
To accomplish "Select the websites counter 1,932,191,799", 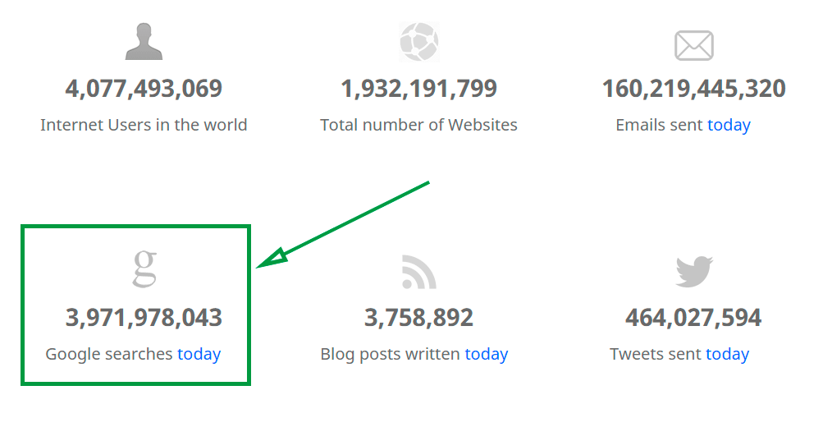I will (x=418, y=88).
